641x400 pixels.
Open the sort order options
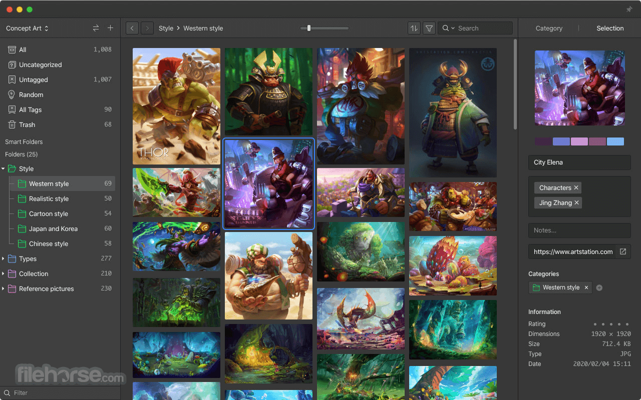coord(414,28)
